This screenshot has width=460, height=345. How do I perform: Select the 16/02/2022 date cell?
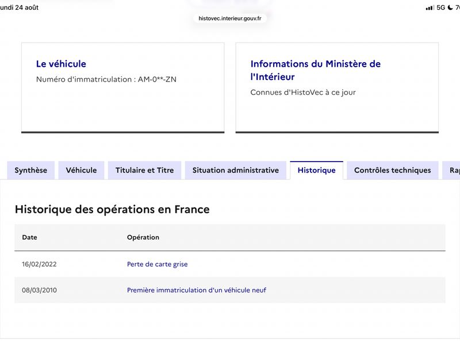point(39,264)
